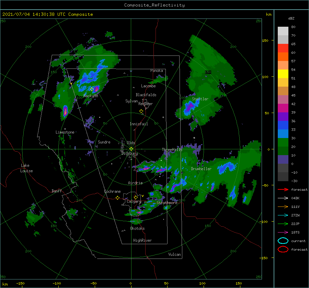The width and height of the screenshot is (309, 288).
Task: Click the yellow diamond marker near Cochrane
Action: click(117, 198)
